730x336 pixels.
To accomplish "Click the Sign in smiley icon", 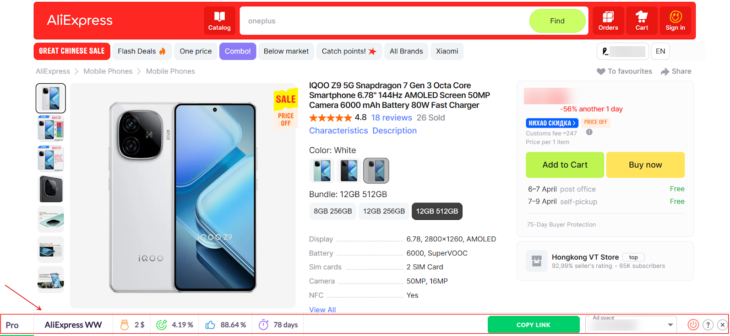I will tap(676, 17).
